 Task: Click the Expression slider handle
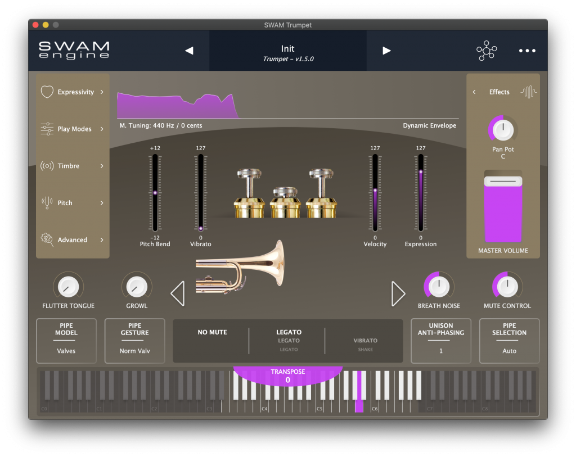tap(421, 172)
